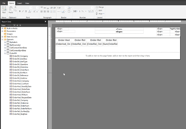Expand the Built-in Fields folder
The height and width of the screenshot is (129, 186).
click(x=2, y=28)
